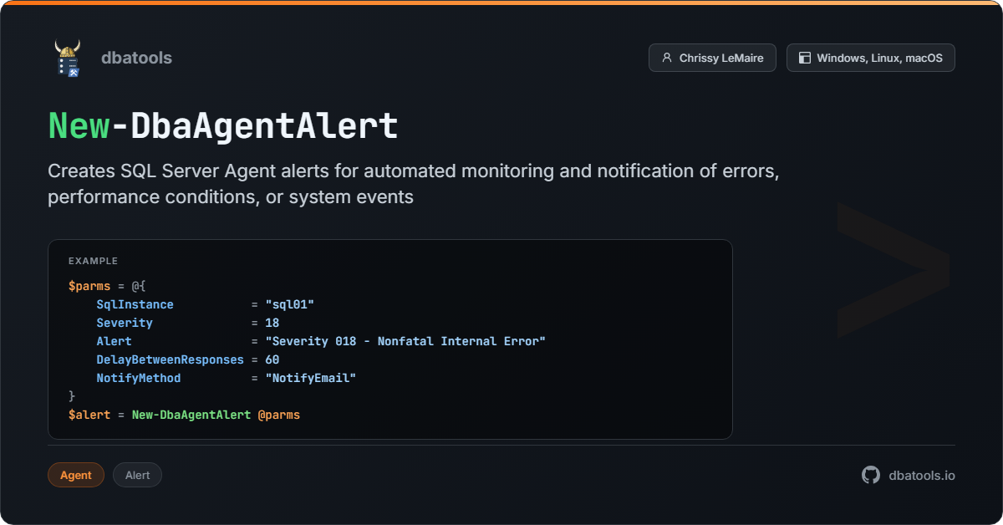Click the "NotifyEmail" value

pos(310,378)
